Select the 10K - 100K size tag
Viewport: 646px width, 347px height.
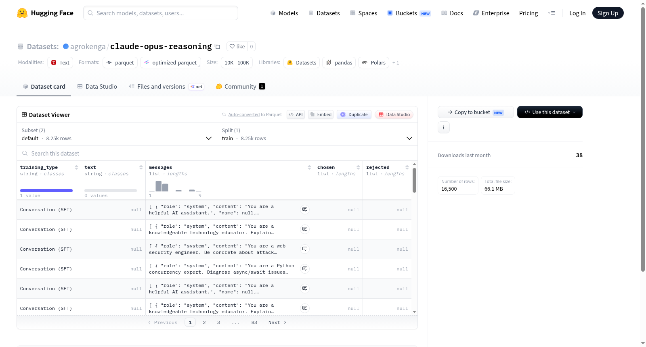click(x=237, y=62)
